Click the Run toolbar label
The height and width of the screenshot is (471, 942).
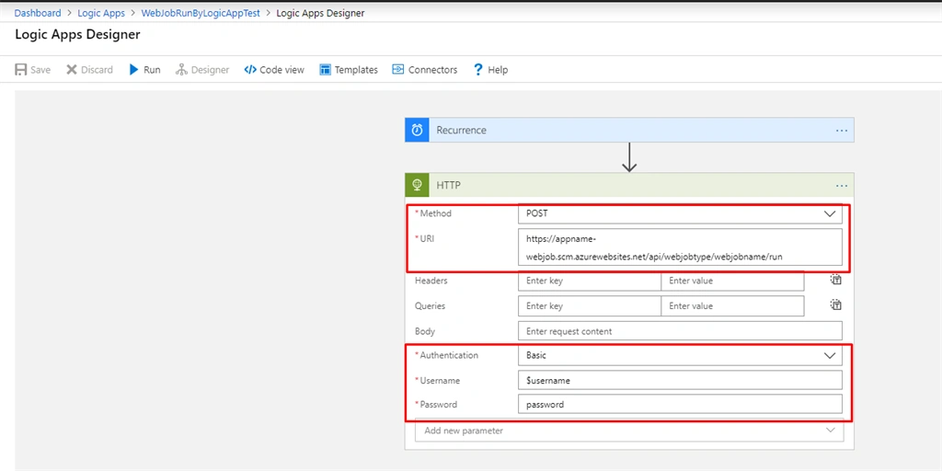click(152, 70)
